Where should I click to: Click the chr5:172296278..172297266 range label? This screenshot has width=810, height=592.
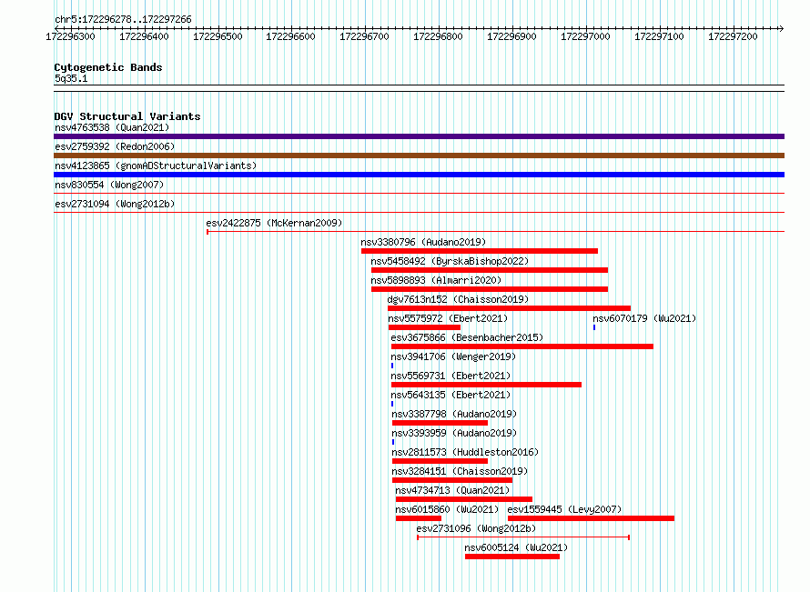coord(123,19)
